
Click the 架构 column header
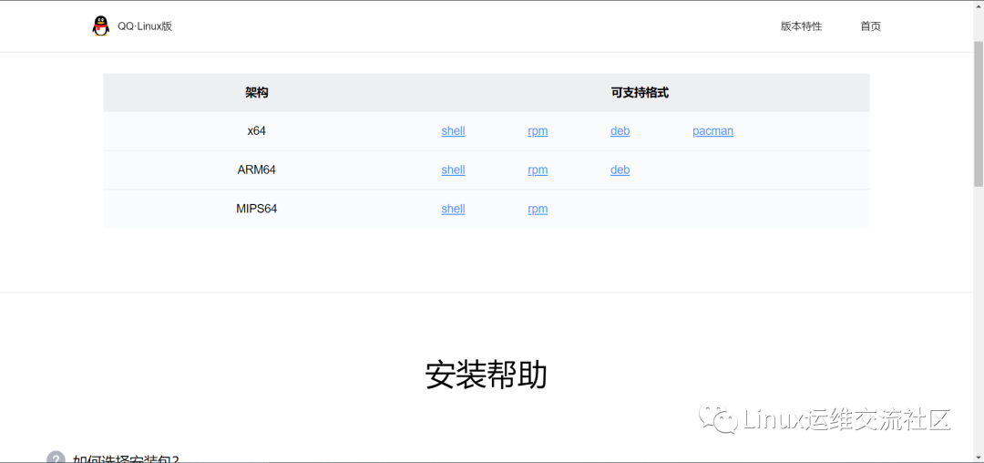(x=257, y=93)
